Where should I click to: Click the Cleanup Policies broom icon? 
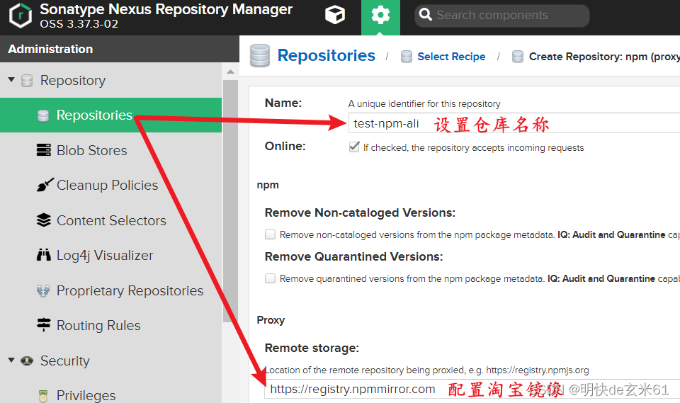tap(45, 185)
